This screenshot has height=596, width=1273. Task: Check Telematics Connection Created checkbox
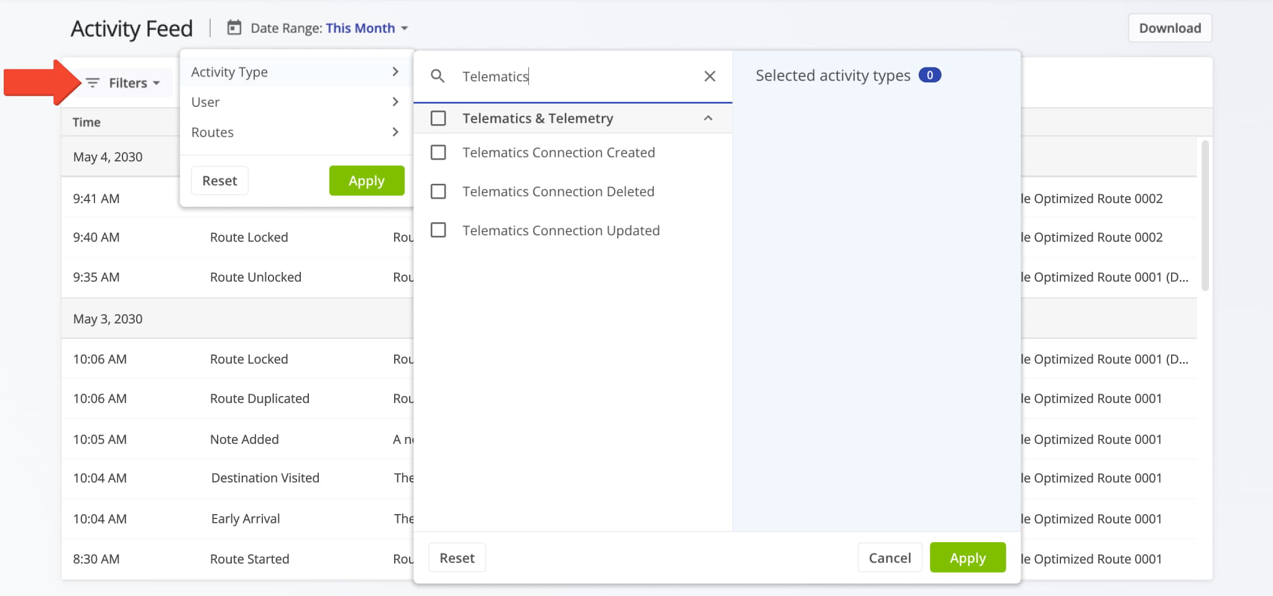438,152
